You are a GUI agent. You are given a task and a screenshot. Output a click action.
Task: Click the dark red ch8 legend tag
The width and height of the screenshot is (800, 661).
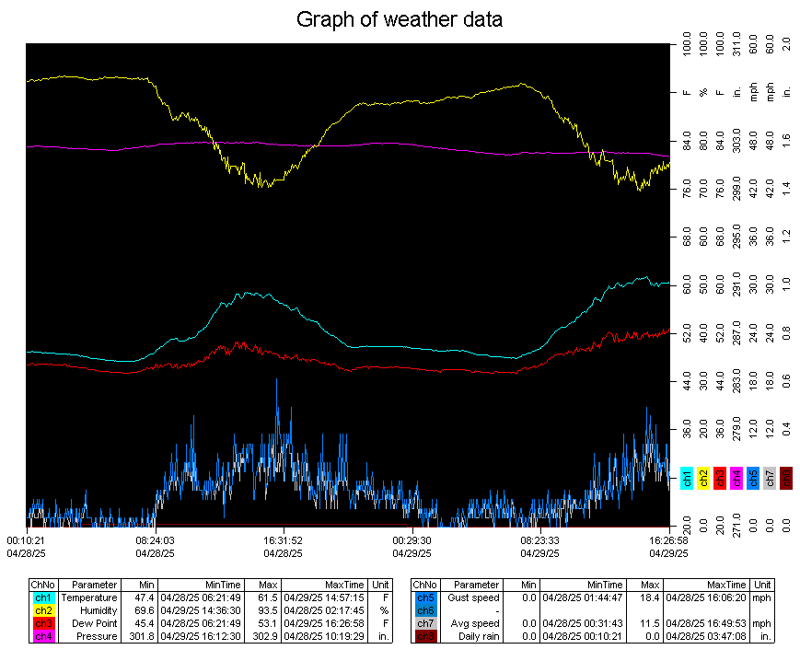click(x=786, y=479)
